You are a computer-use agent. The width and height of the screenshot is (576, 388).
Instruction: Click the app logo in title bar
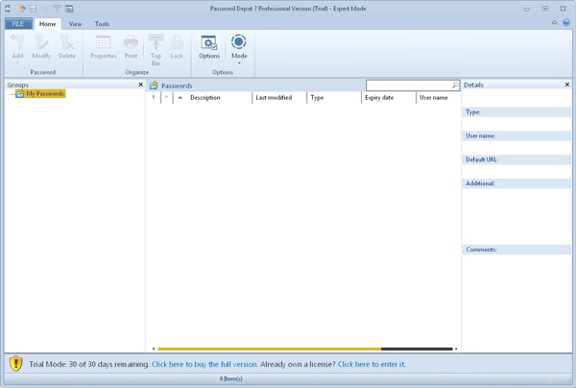(x=9, y=8)
